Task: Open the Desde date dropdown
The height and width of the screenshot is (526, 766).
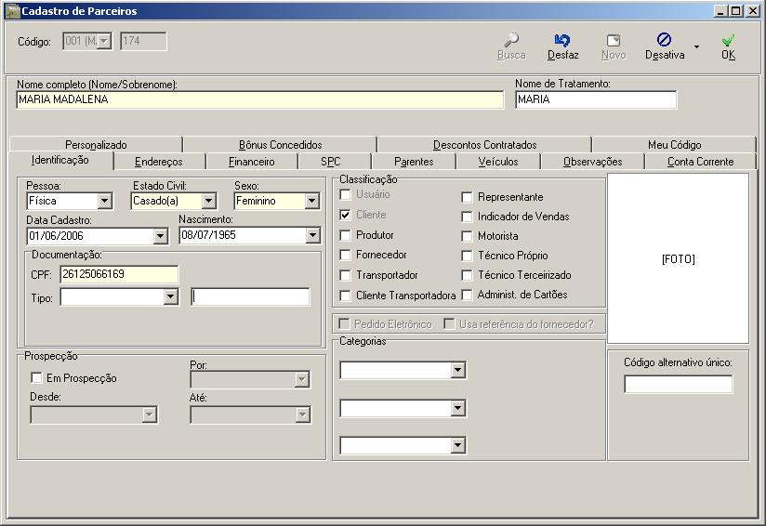Action: pos(150,415)
